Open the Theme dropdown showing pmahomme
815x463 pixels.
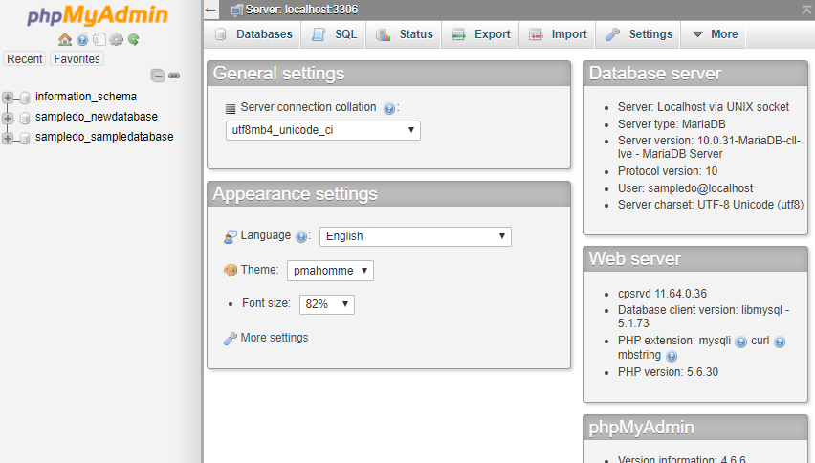pos(330,271)
